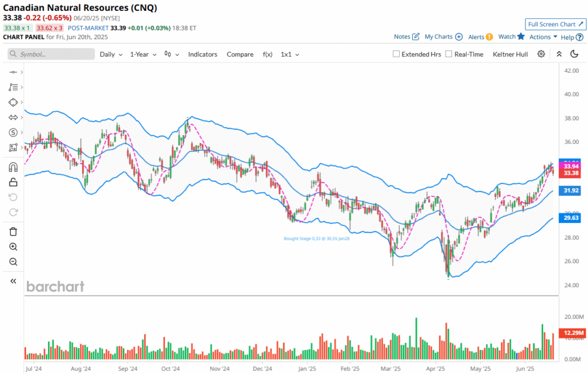
Task: Open the Daily interval dropdown
Action: (x=111, y=54)
